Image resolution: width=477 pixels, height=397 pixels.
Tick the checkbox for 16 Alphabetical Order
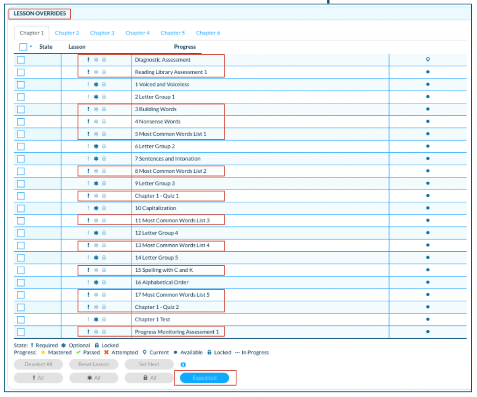[x=21, y=283]
